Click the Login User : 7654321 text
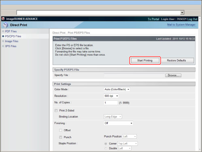The width and height of the screenshot is (202, 152). pos(174,19)
